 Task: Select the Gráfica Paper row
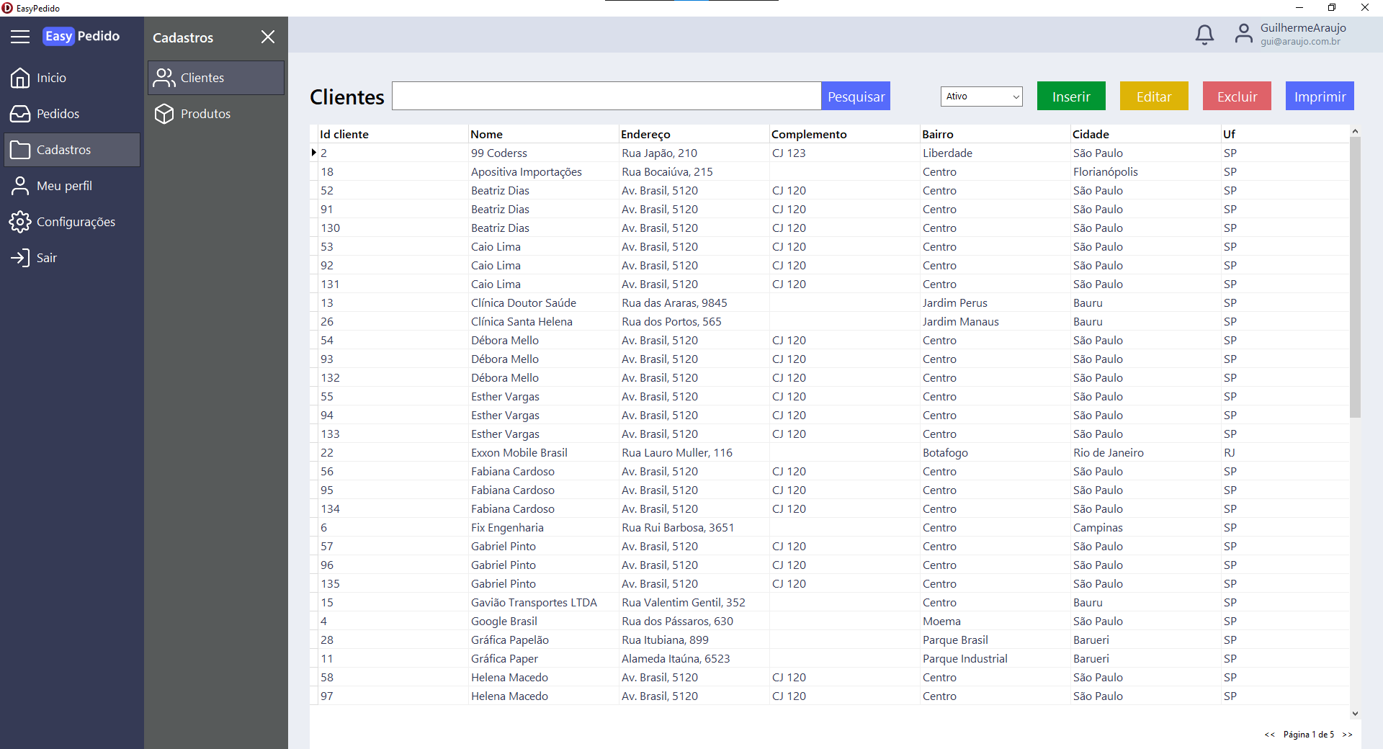pos(829,658)
